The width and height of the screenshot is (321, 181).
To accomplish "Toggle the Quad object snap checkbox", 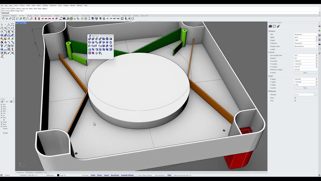I will (x=2, y=122).
